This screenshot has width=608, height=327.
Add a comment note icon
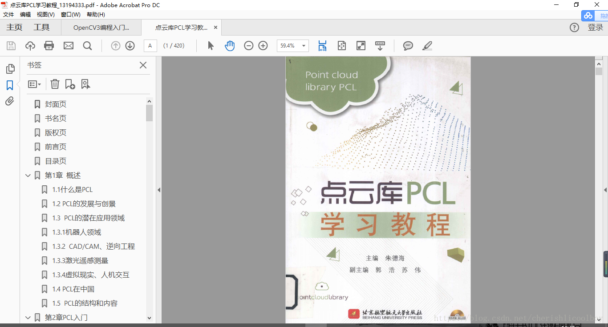[x=408, y=46]
